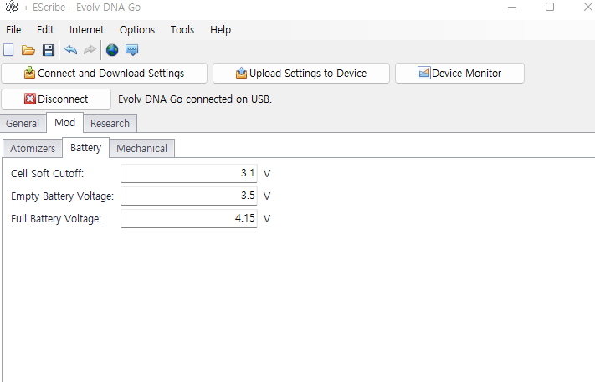595x382 pixels.
Task: Undo the last change using toolbar arrow
Action: (x=71, y=50)
